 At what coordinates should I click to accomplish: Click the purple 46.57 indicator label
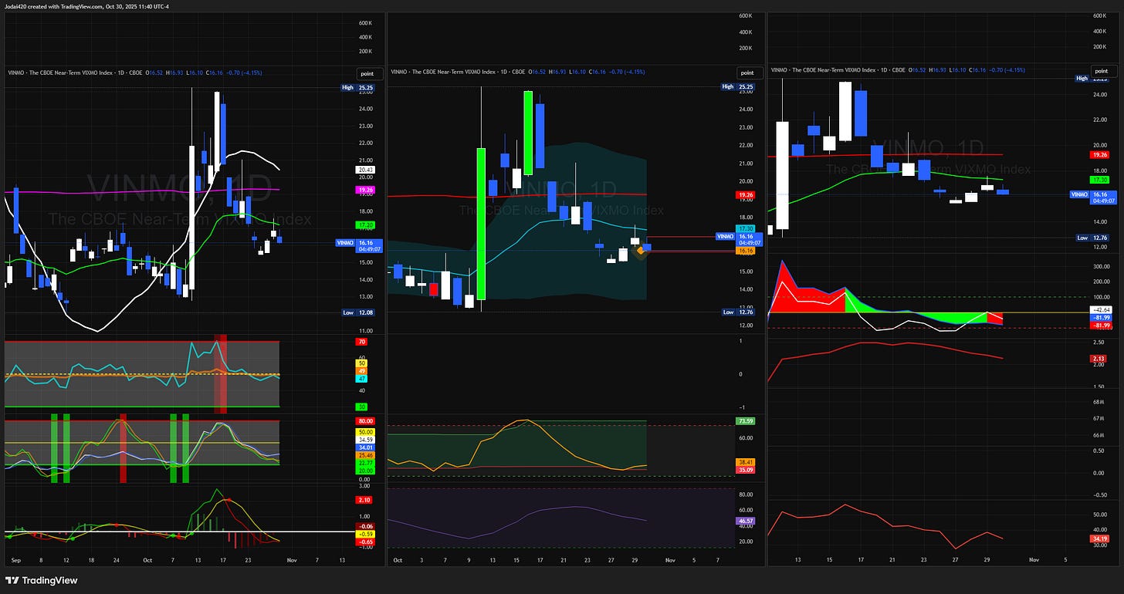click(x=745, y=521)
